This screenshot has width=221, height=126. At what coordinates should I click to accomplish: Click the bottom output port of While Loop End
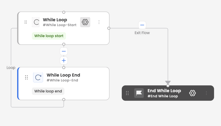[x=64, y=100]
